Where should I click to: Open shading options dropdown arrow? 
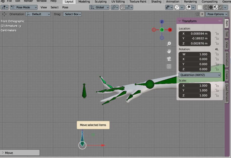coord(225,7)
